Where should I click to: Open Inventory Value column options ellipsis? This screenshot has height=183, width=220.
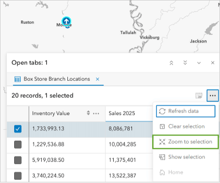click(96, 113)
